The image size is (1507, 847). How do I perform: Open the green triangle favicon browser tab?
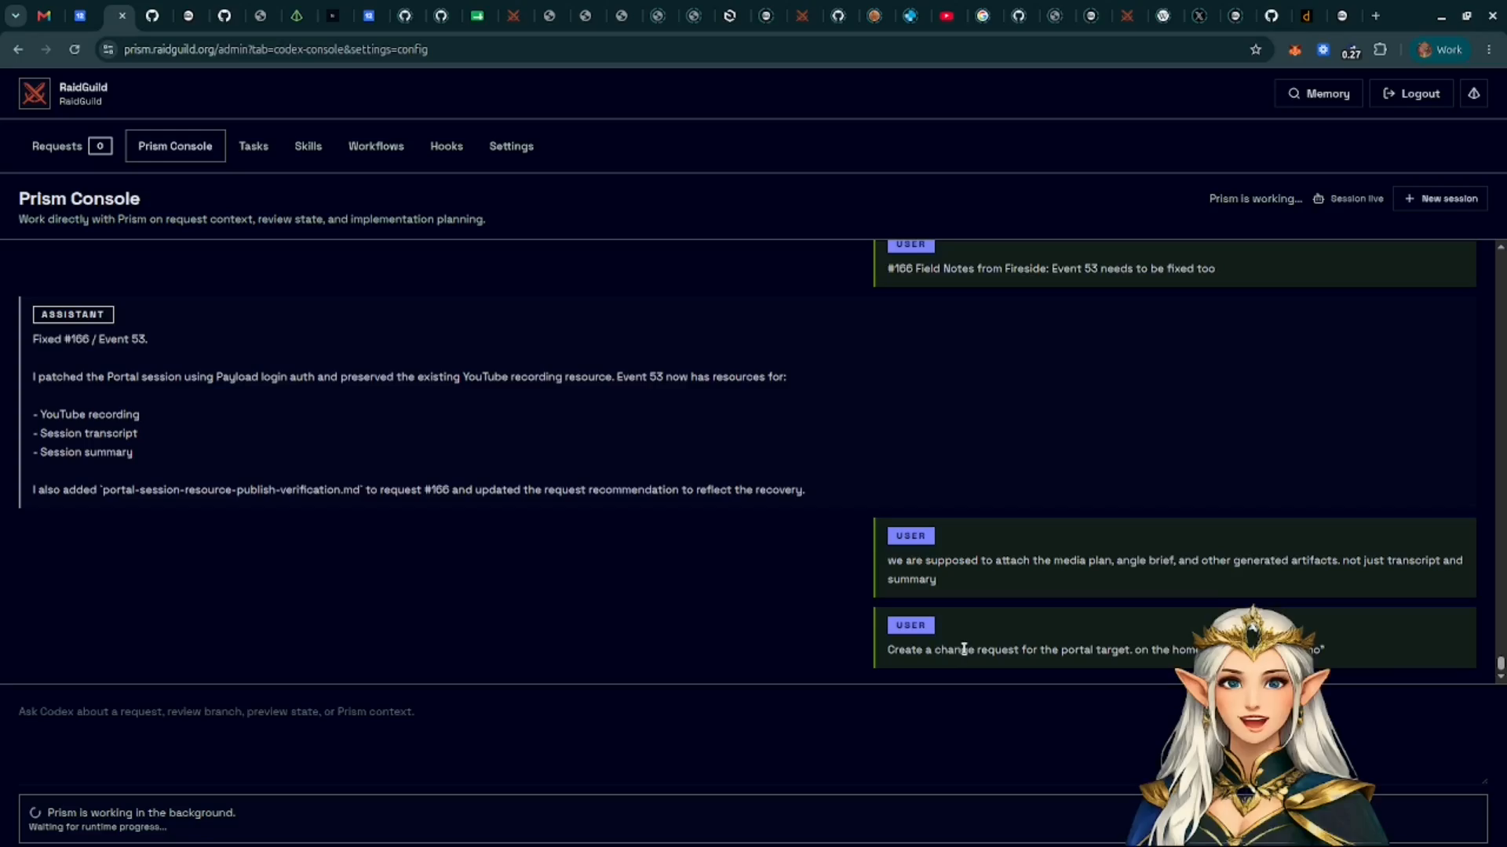(x=297, y=16)
